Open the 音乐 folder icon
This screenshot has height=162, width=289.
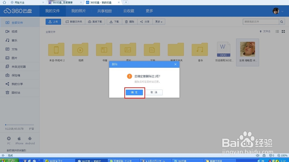pyautogui.click(x=200, y=49)
